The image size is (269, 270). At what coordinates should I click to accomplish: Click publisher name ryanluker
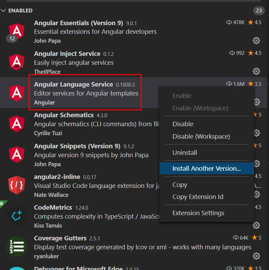point(46,256)
